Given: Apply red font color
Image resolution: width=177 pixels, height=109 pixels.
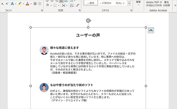Looking at the screenshot, I should (27, 4).
